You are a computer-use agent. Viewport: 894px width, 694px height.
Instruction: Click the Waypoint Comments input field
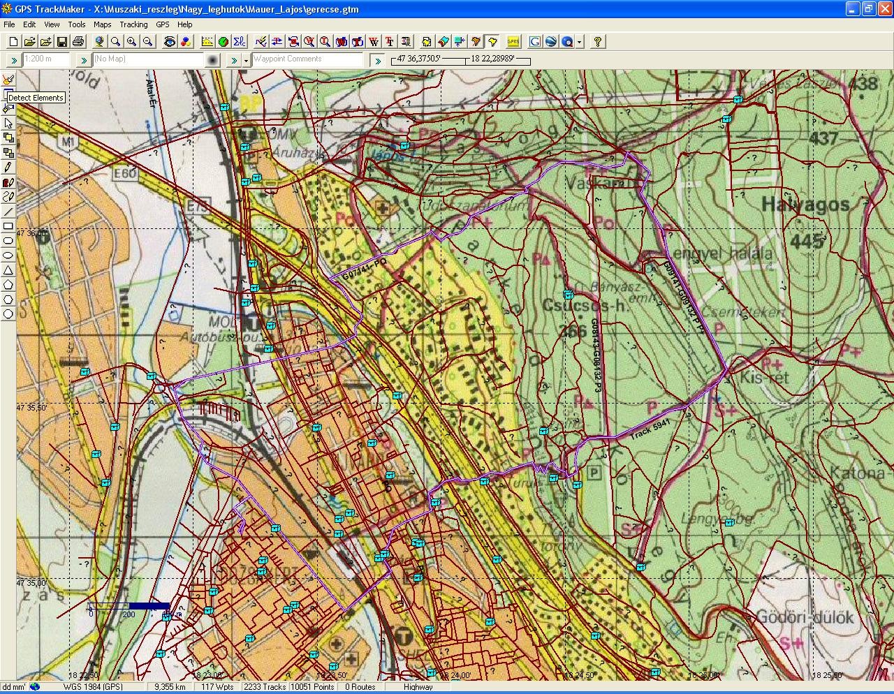tap(307, 60)
